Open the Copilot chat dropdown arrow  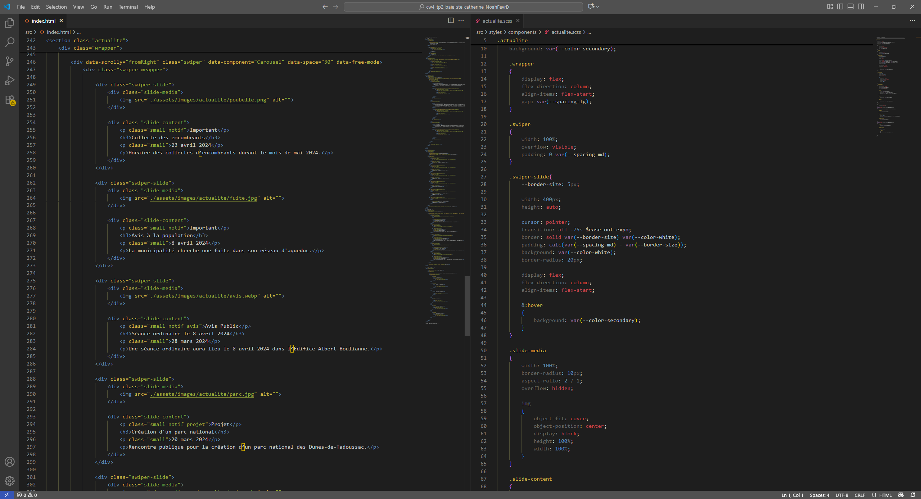[598, 6]
